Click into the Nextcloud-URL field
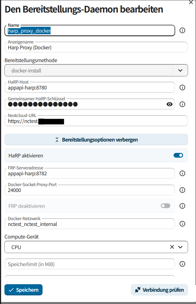 pyautogui.click(x=96, y=121)
